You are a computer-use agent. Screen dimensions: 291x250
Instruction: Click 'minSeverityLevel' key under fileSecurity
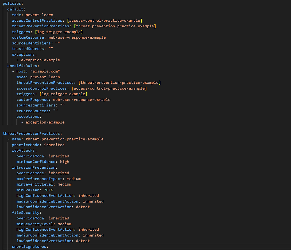tap(35, 224)
